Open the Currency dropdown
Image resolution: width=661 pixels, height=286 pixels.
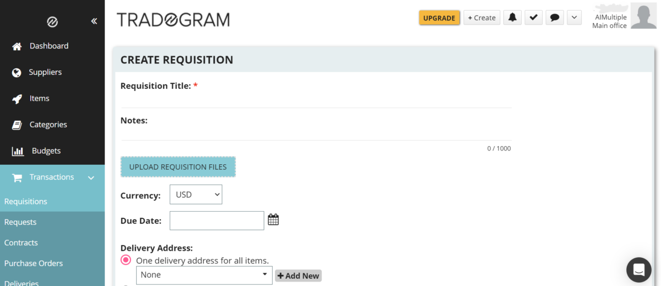[196, 195]
